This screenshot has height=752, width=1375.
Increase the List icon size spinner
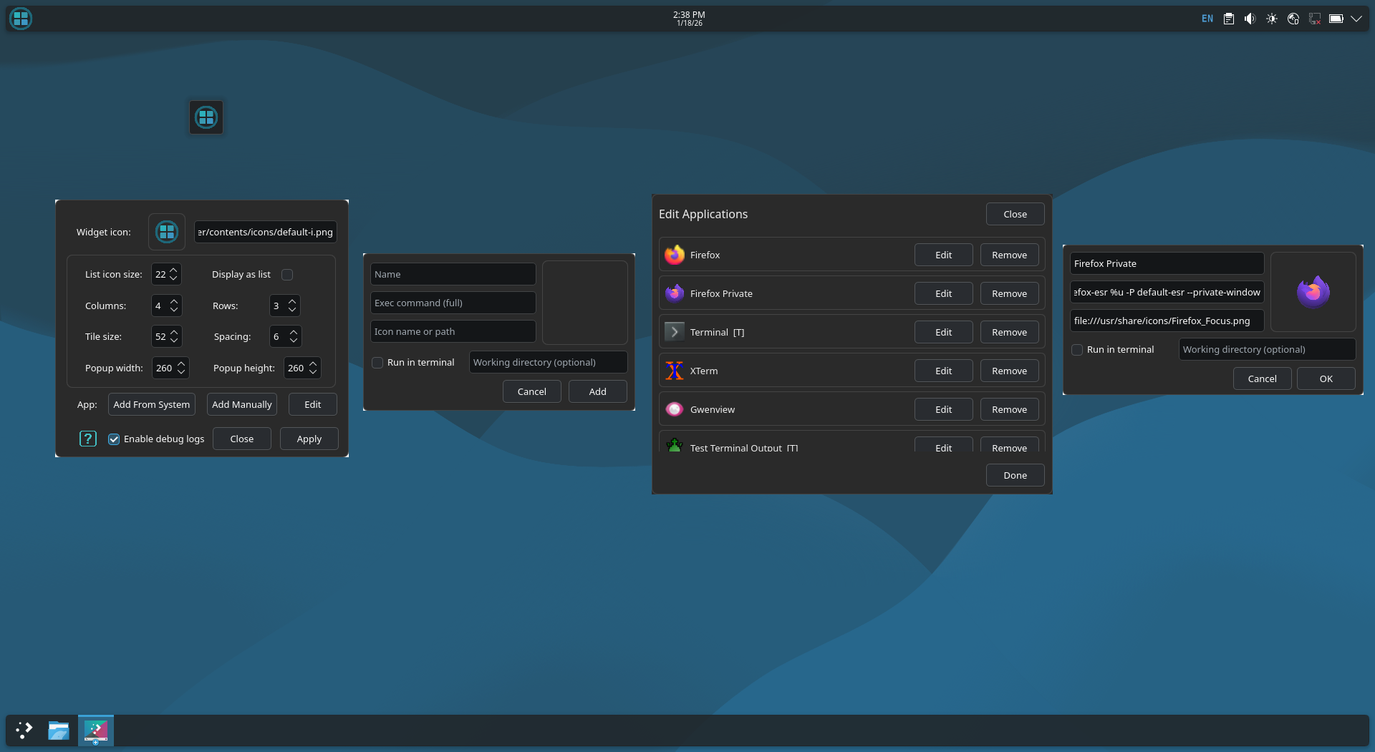pyautogui.click(x=173, y=270)
